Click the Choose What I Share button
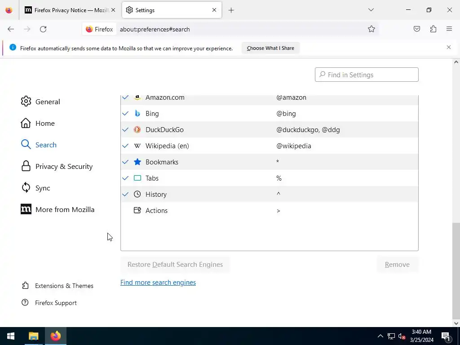460x345 pixels. click(x=270, y=48)
